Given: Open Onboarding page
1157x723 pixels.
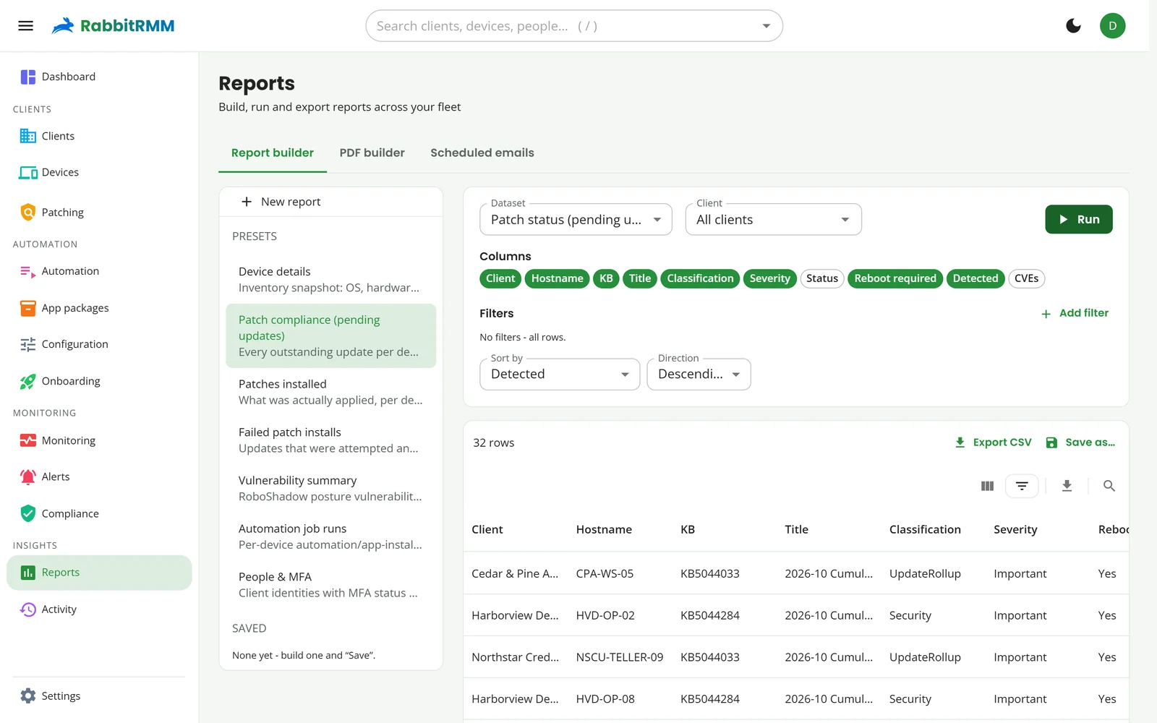Looking at the screenshot, I should tap(99, 381).
